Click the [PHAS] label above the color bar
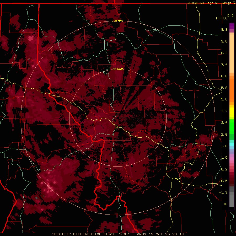 point(222,18)
